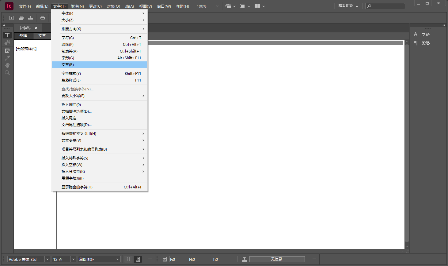Select the Zoom tool
The height and width of the screenshot is (266, 448).
coord(7,73)
